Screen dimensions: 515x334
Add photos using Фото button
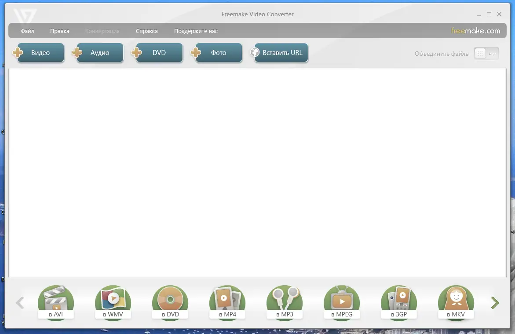[x=217, y=52]
